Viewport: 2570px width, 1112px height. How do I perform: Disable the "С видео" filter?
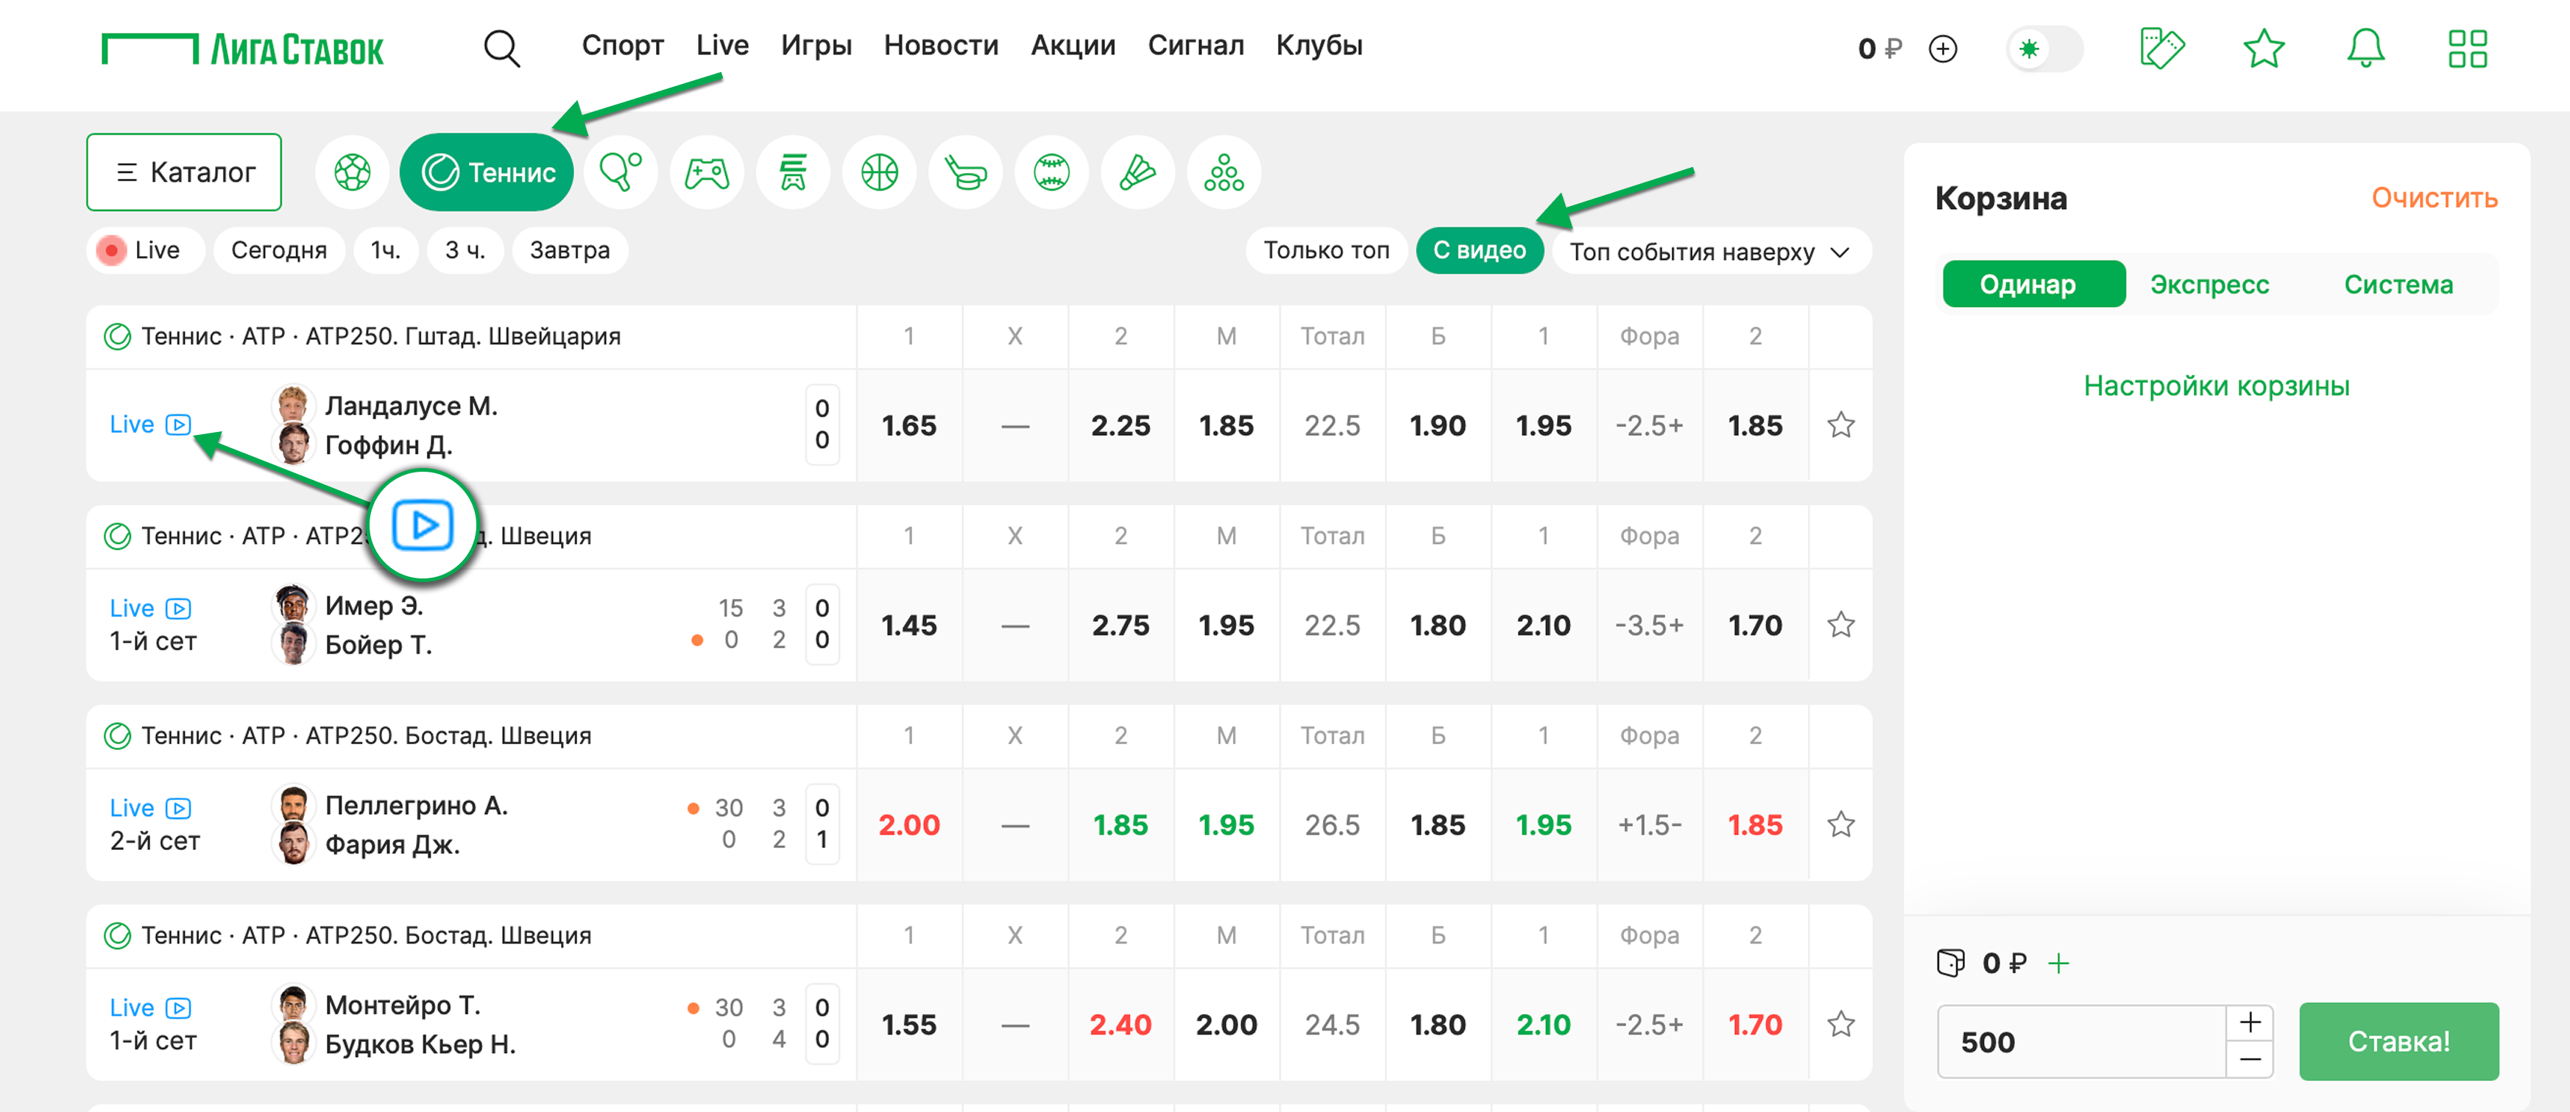[1478, 250]
